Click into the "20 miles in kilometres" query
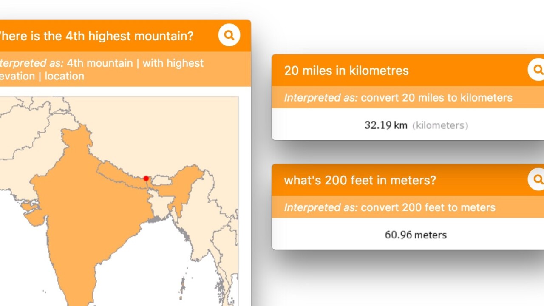 coord(346,71)
